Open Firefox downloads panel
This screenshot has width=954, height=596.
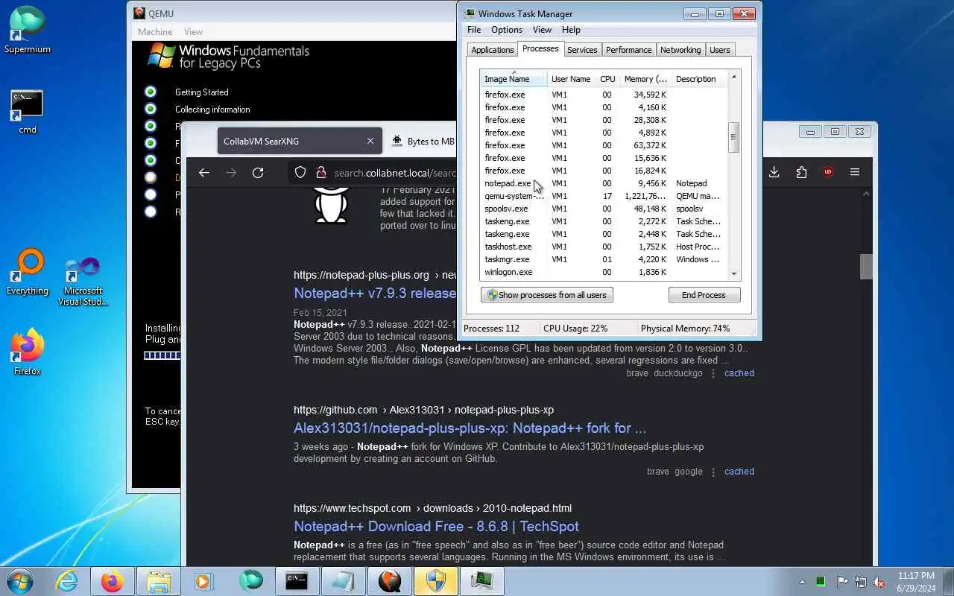point(774,172)
